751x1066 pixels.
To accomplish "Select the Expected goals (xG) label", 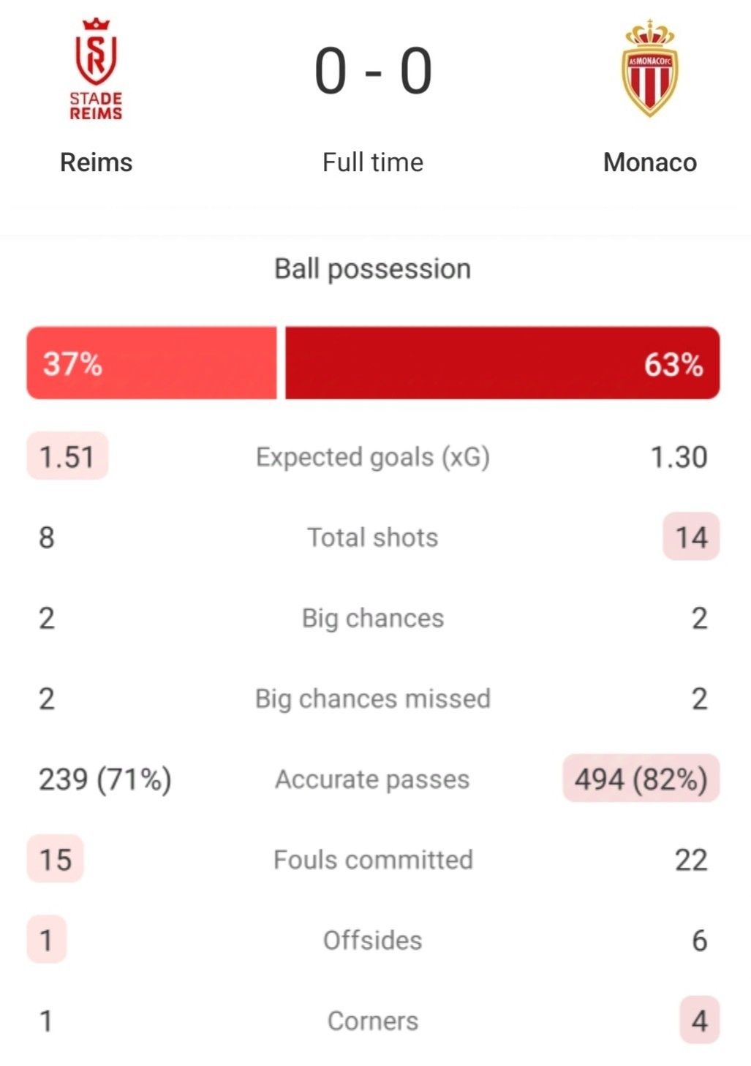I will (x=373, y=457).
